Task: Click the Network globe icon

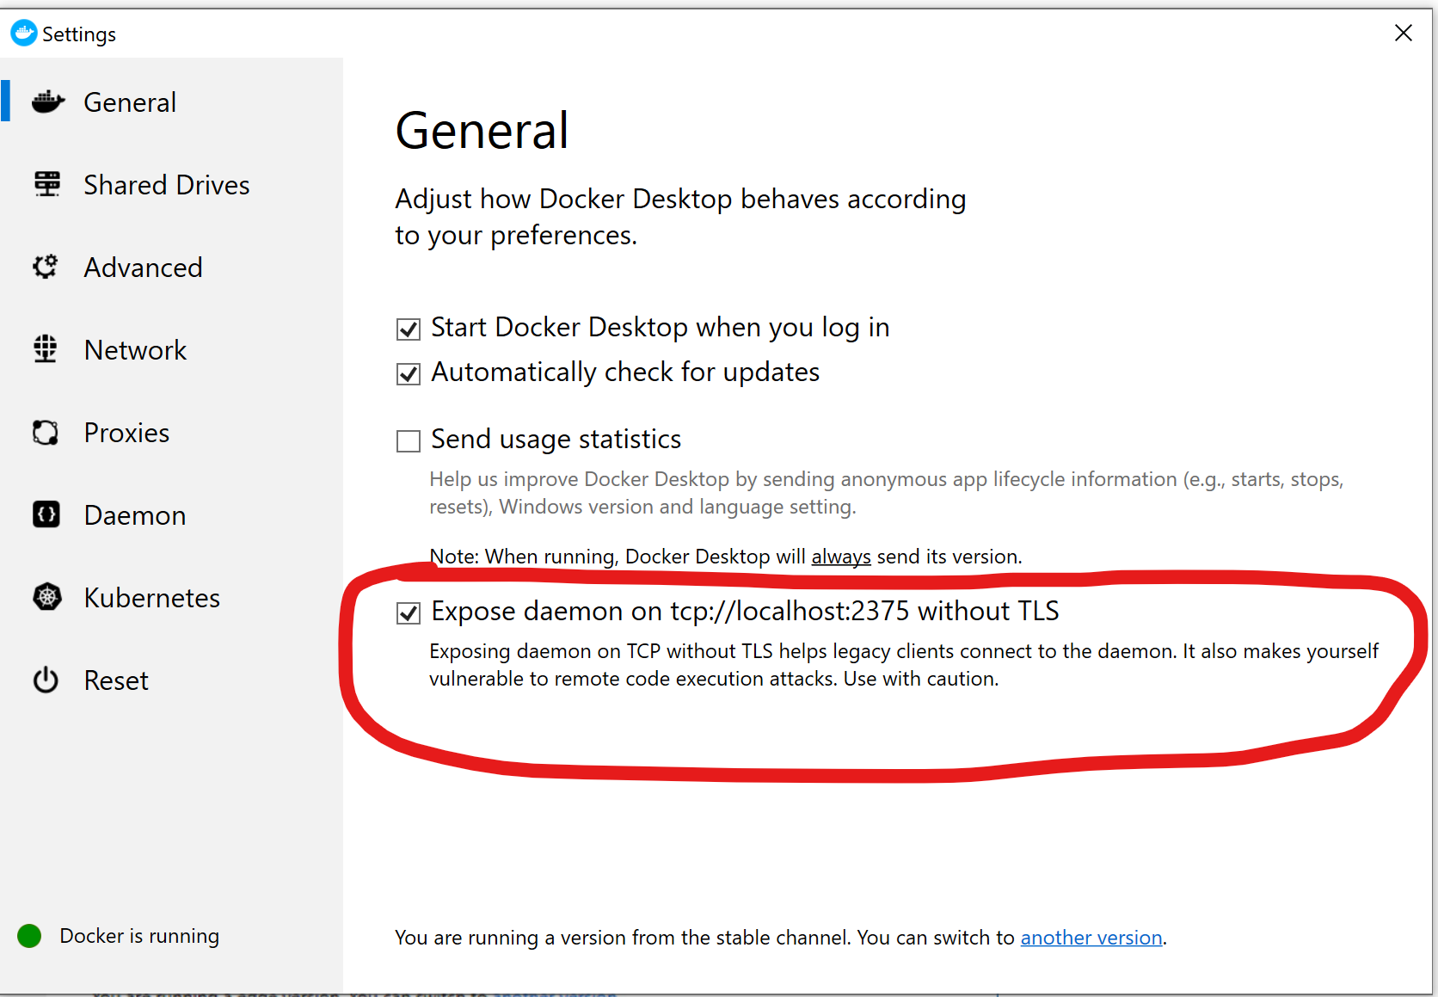Action: click(x=46, y=349)
